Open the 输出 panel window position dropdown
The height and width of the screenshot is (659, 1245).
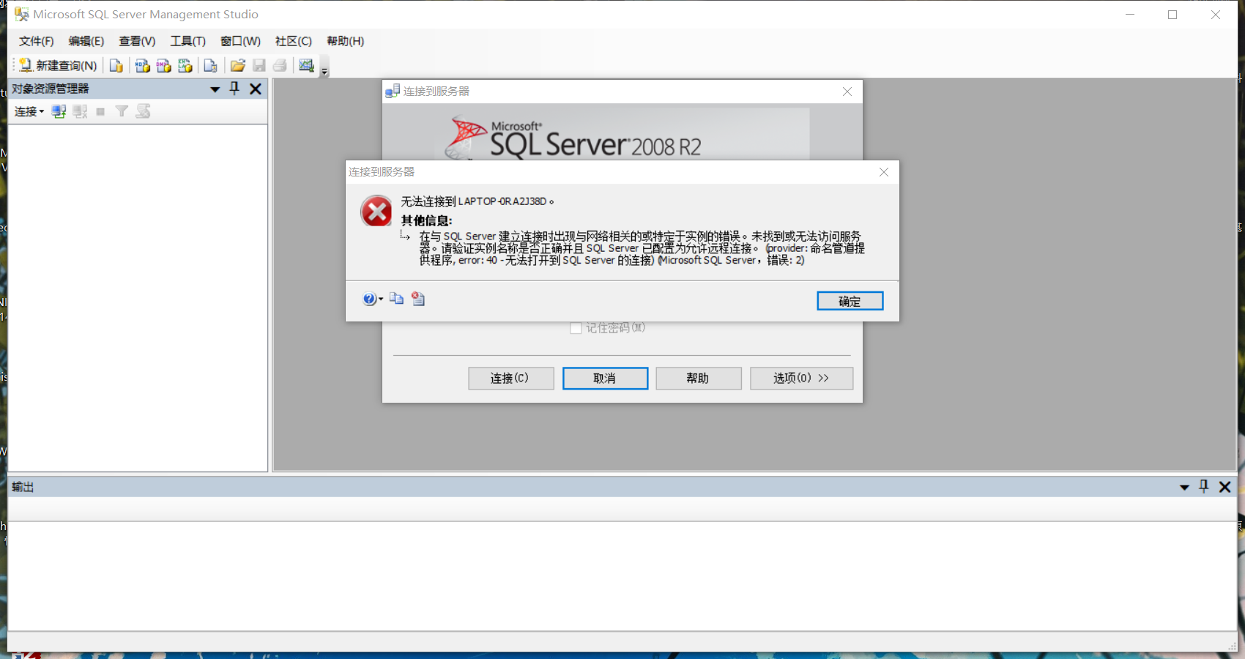coord(1184,488)
